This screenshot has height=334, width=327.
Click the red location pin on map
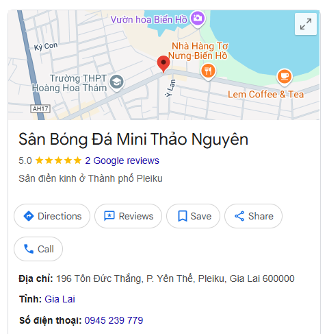pyautogui.click(x=163, y=64)
